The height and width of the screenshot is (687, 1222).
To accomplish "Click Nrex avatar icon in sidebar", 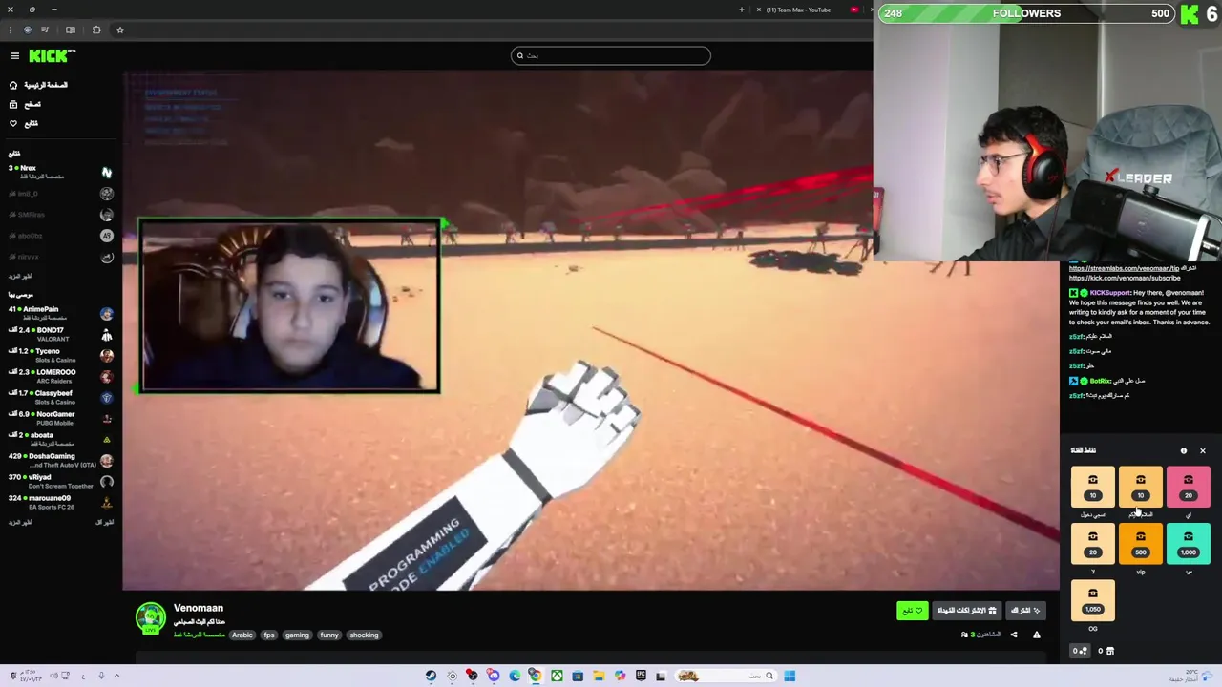I will [x=106, y=172].
